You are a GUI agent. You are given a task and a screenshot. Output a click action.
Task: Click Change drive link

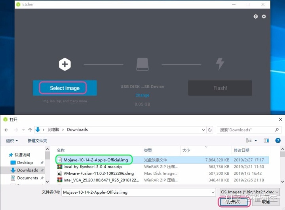click(x=142, y=95)
